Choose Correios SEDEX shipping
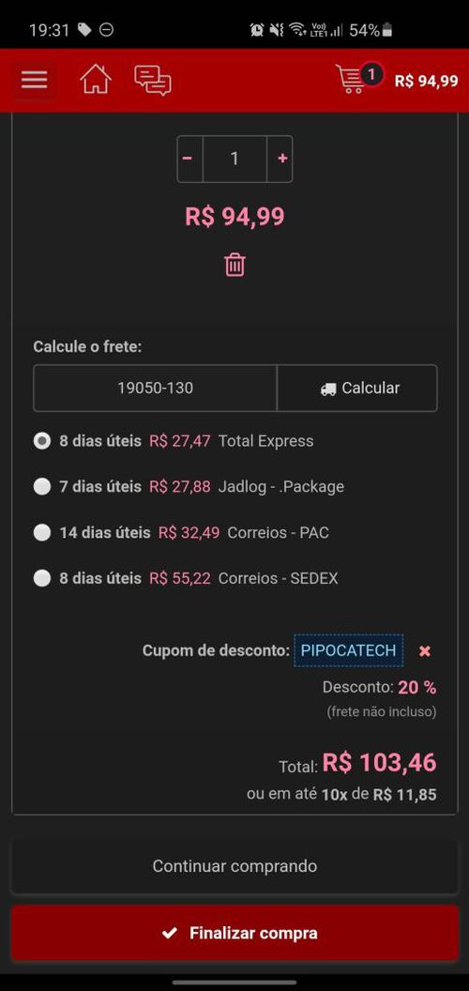This screenshot has width=469, height=991. 41,578
